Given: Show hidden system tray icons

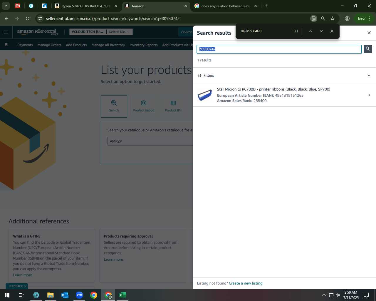Looking at the screenshot, I should pyautogui.click(x=324, y=295).
